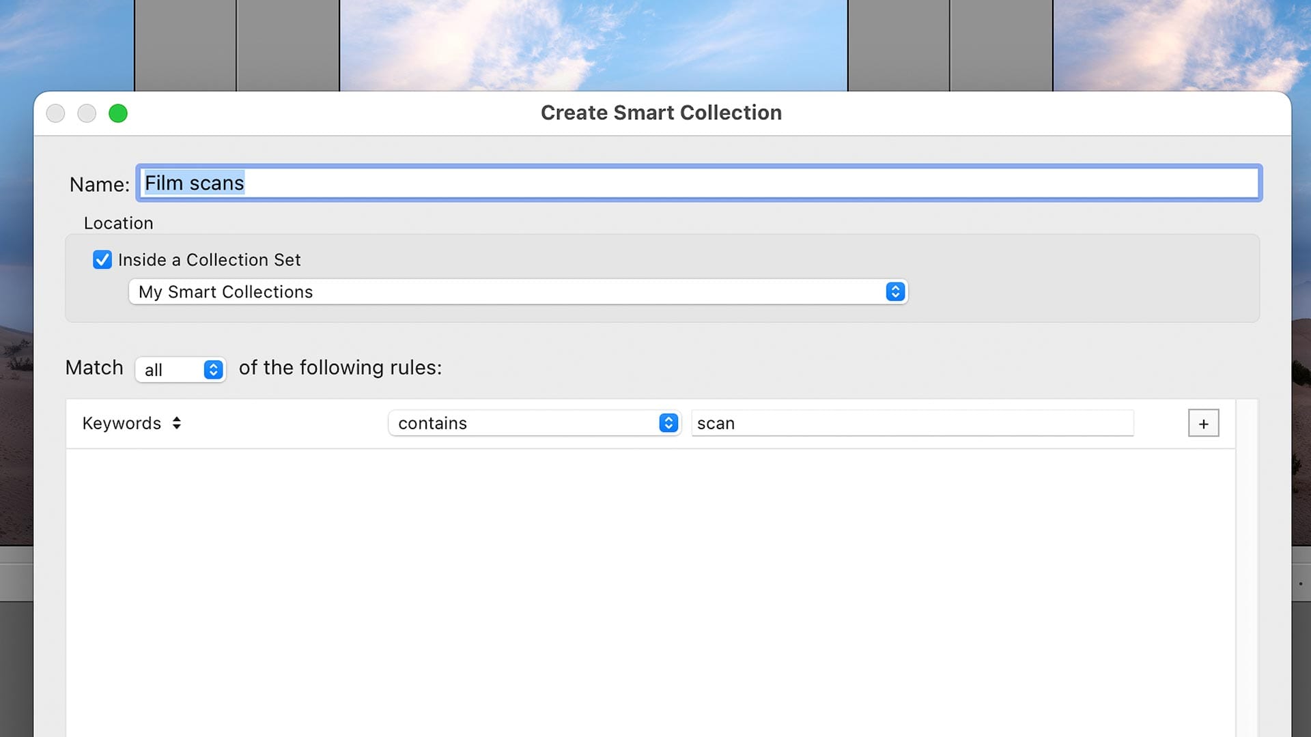The width and height of the screenshot is (1311, 737).
Task: Select the sky thumbnail at the top right
Action: [x=1181, y=44]
